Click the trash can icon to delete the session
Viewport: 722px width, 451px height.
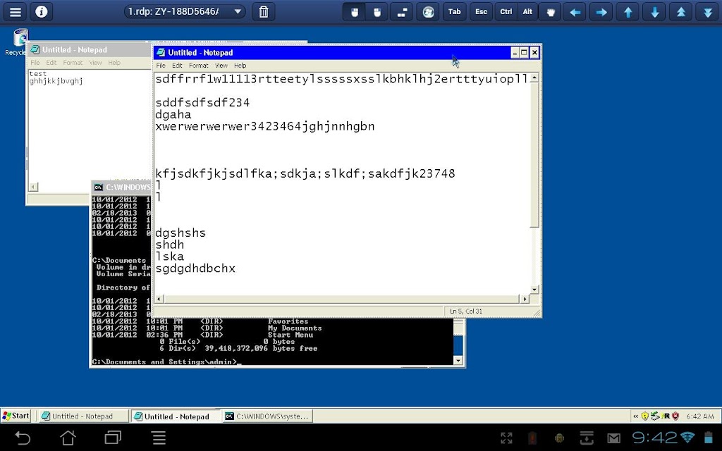[264, 11]
